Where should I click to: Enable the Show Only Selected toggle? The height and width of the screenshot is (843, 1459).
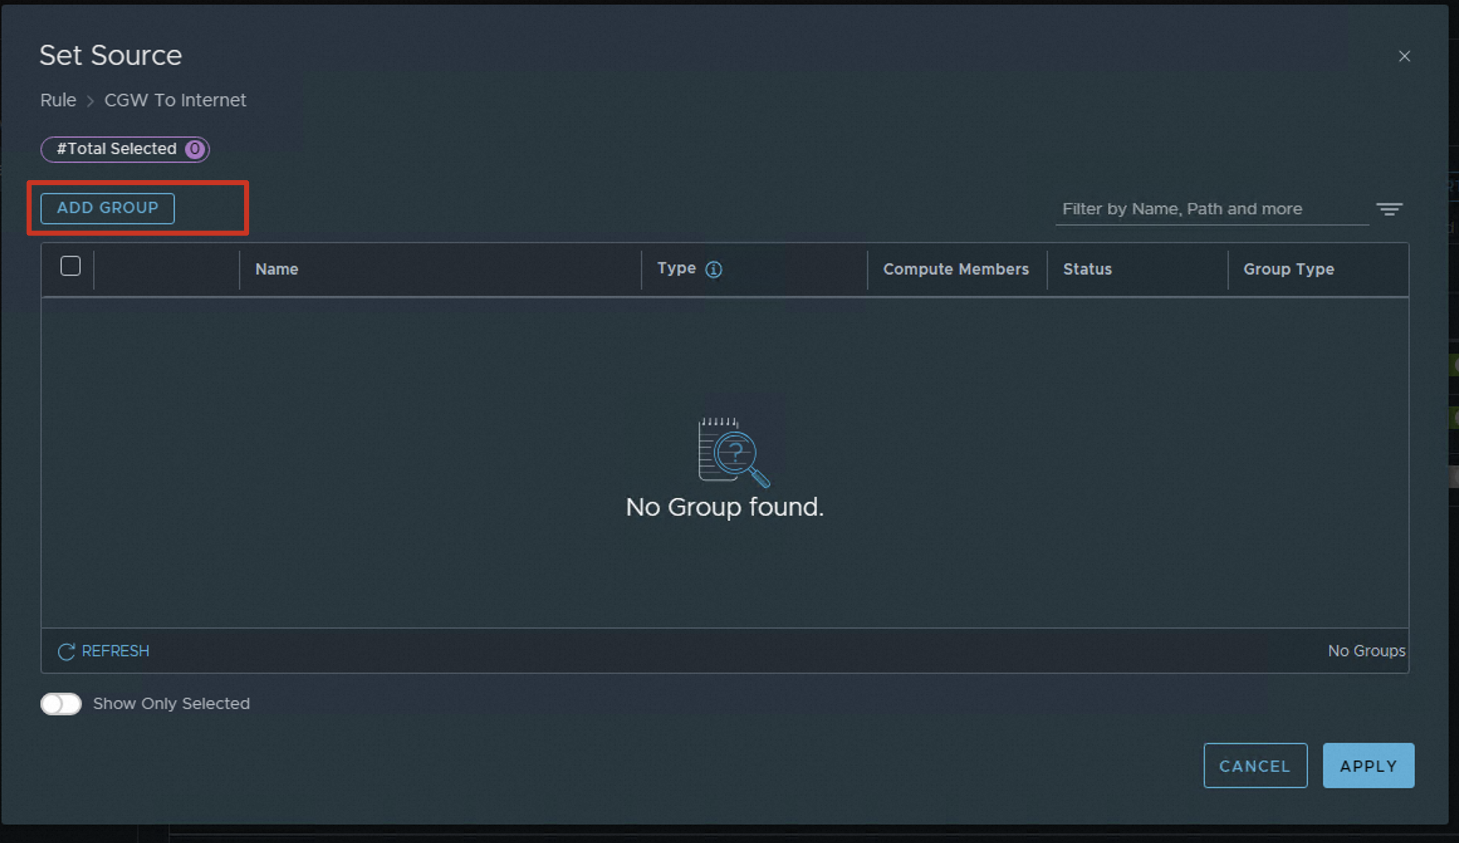[x=61, y=704]
